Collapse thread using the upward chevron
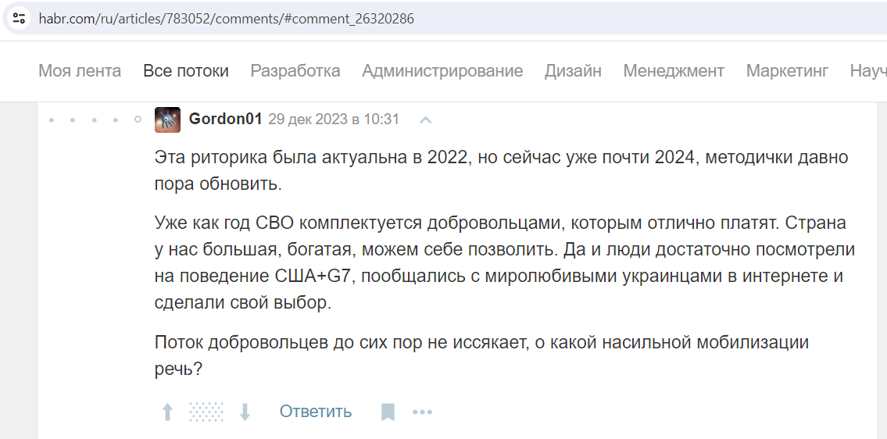Screen dimensions: 887x439 click(425, 120)
